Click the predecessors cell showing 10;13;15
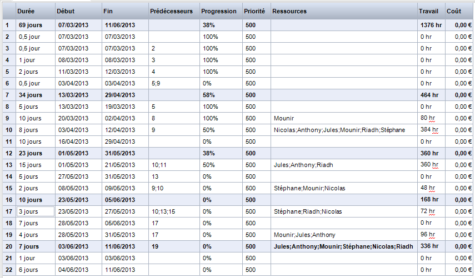Screen dimensions: 475x278 click(173, 211)
